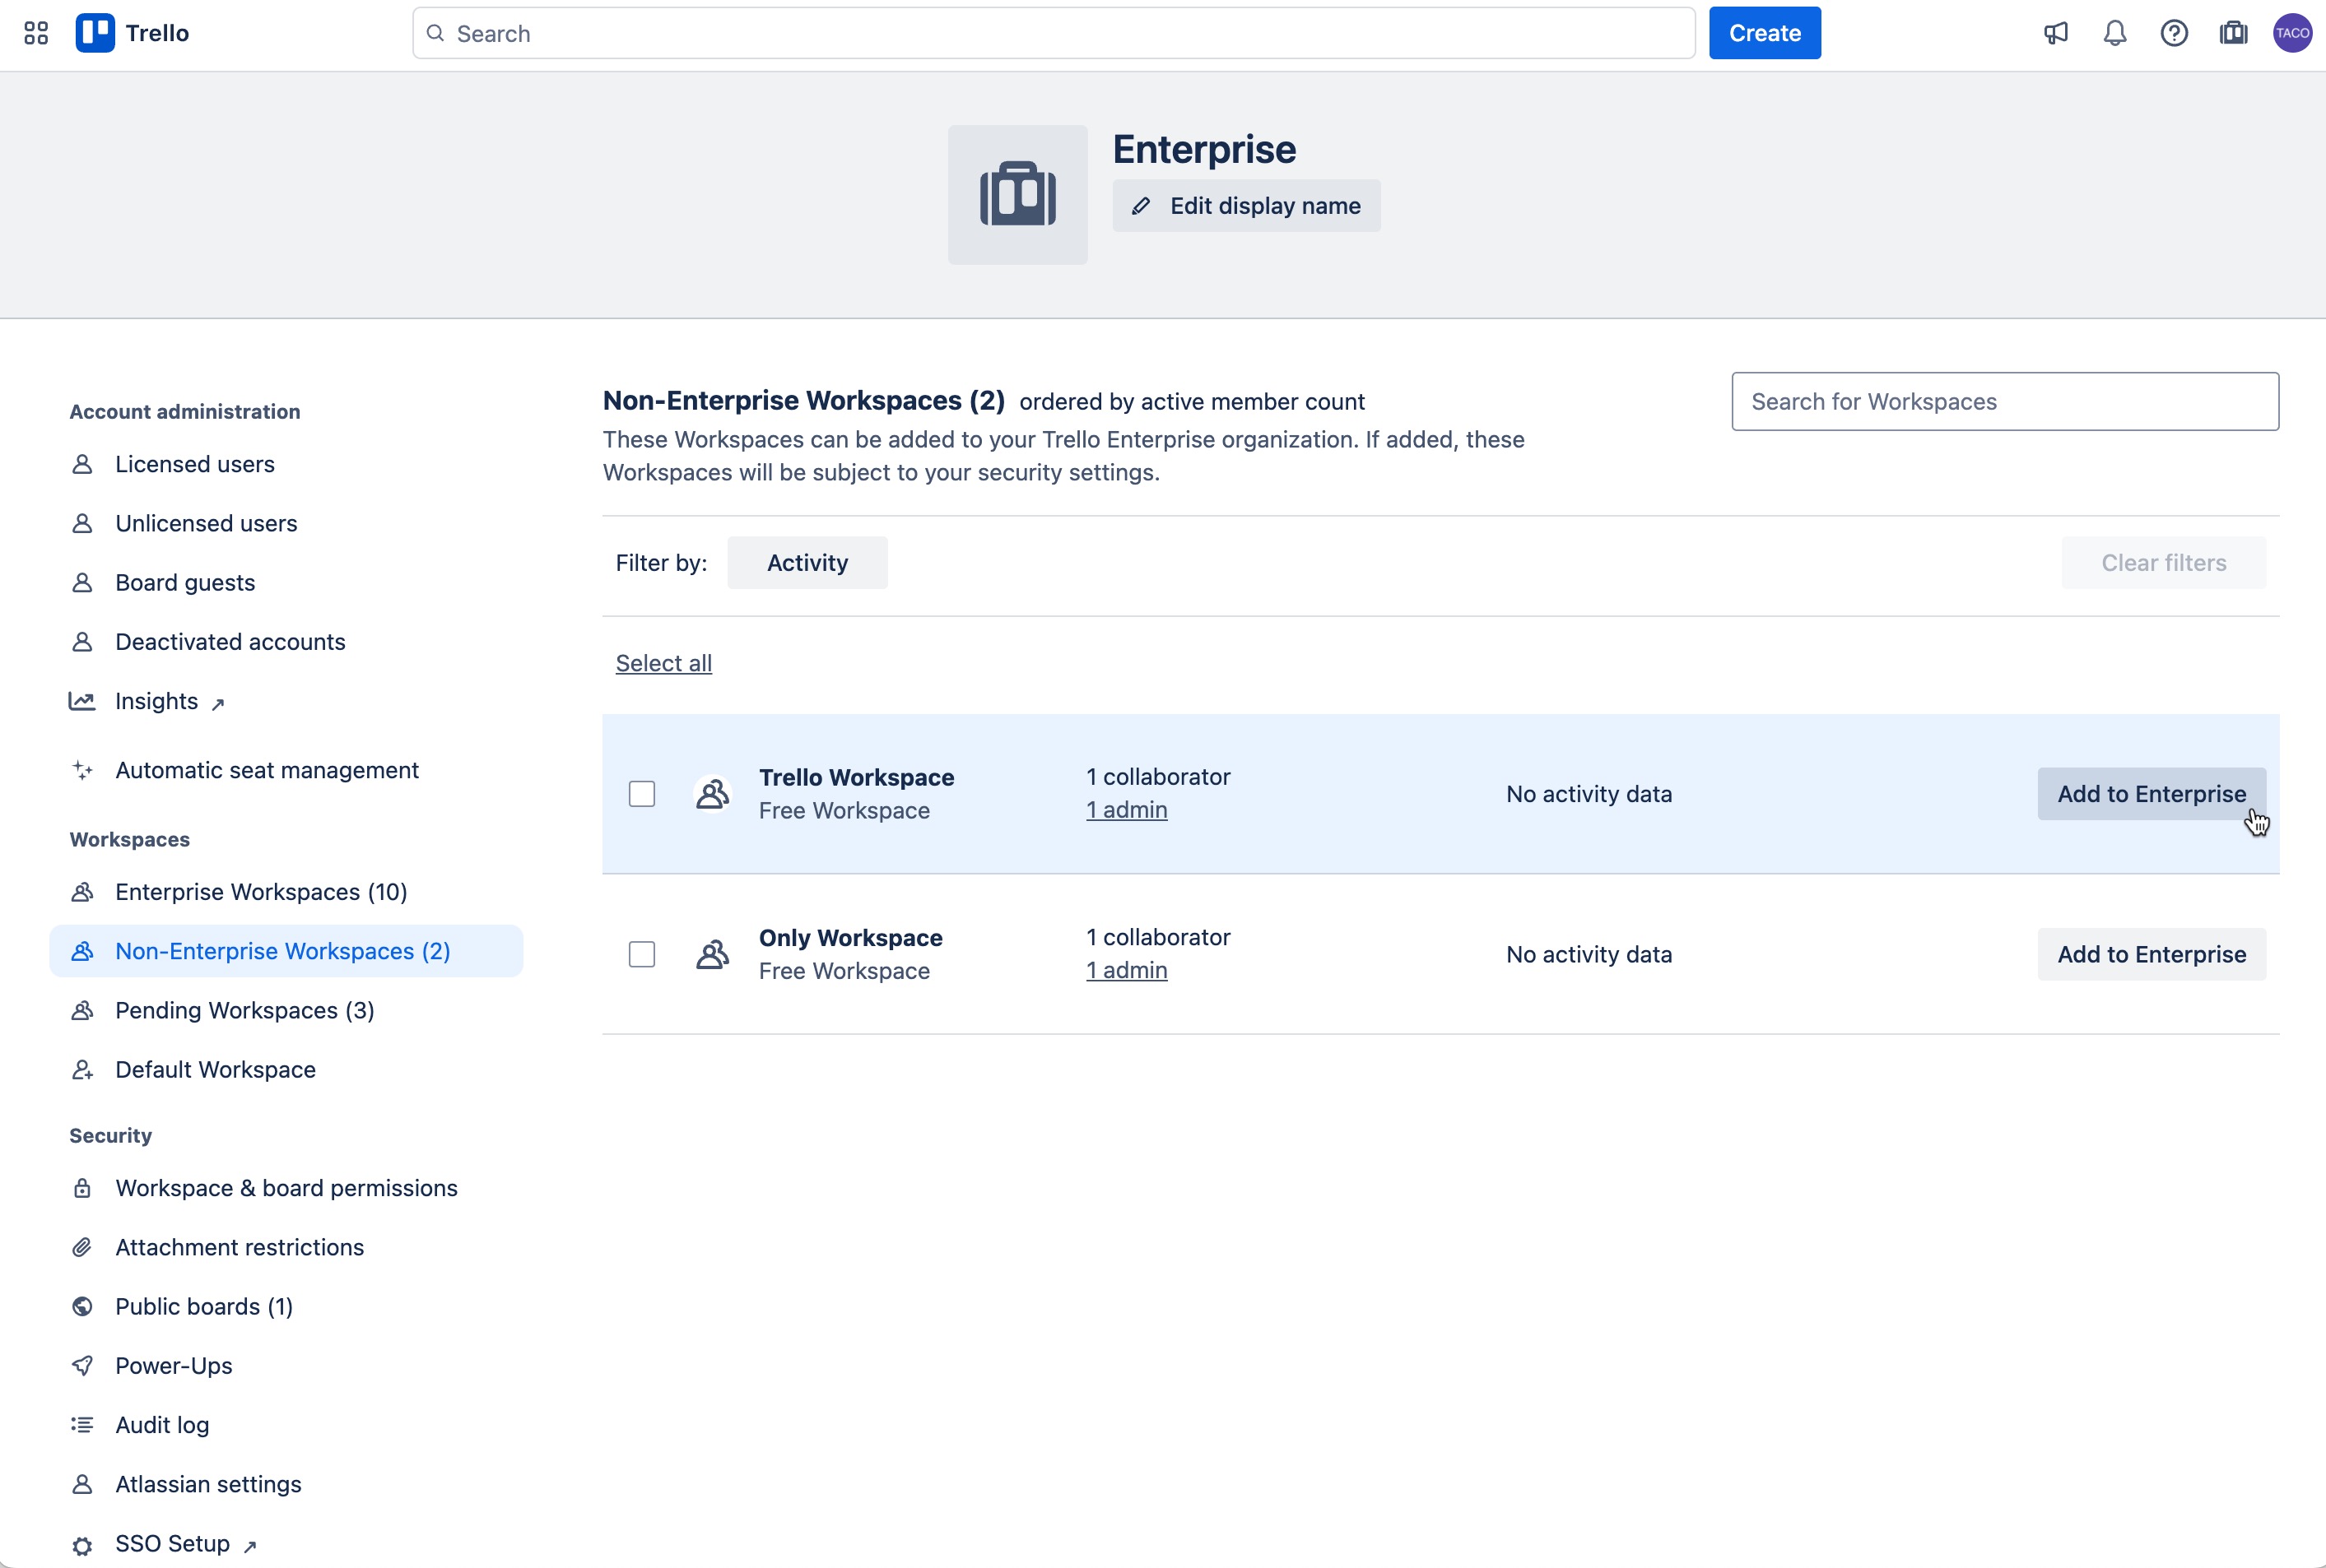Open the Activity filter dropdown
Screen dimensions: 2326x1568
[x=807, y=563]
